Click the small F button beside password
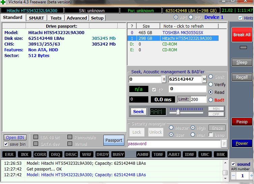 tap(224, 144)
